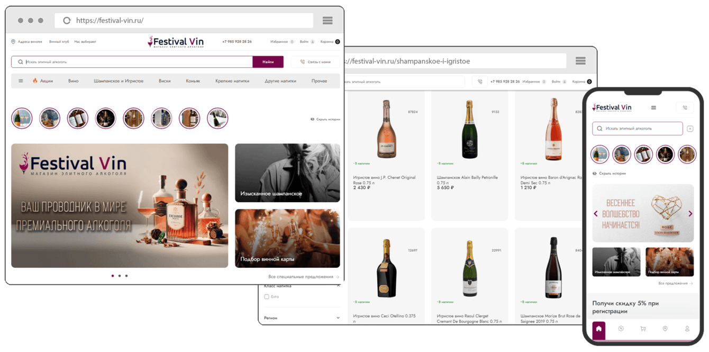Viewport: 709px width, 352px height.
Task: Open the J.P. Chenet Original Rose product card
Action: coord(386,155)
